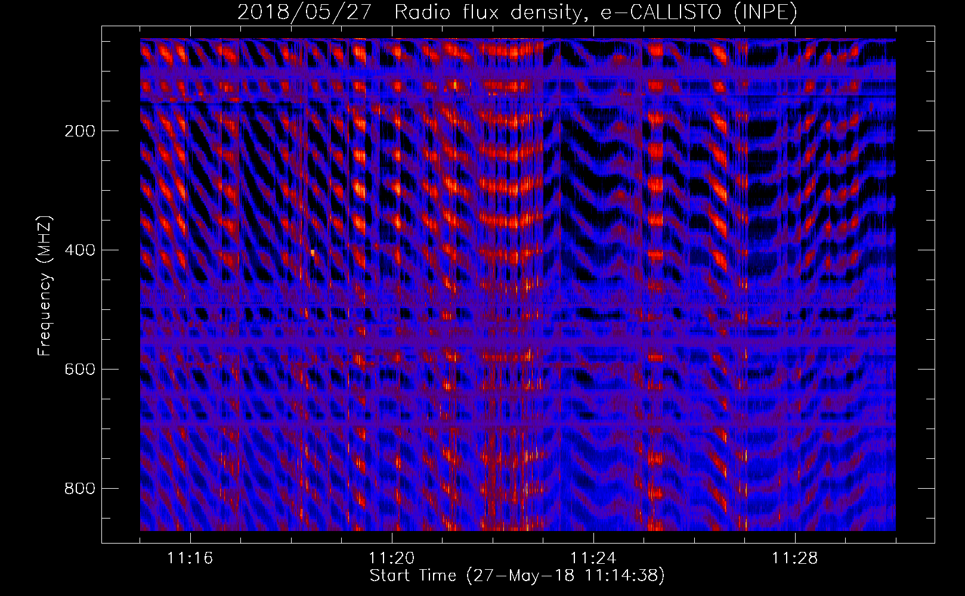Click the 11:28 time tick label
Screen dimensions: 965x596
795,558
